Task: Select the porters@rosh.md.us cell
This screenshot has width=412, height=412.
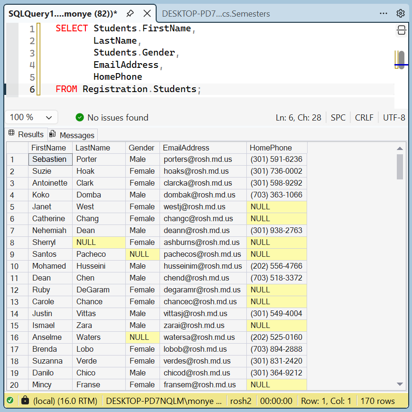Action: pyautogui.click(x=203, y=159)
